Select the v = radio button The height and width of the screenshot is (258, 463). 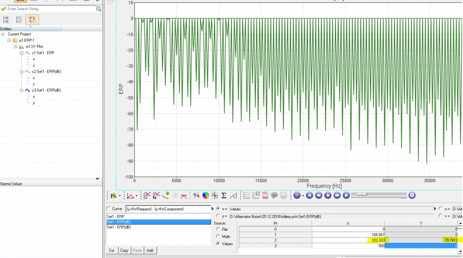pyautogui.click(x=441, y=216)
